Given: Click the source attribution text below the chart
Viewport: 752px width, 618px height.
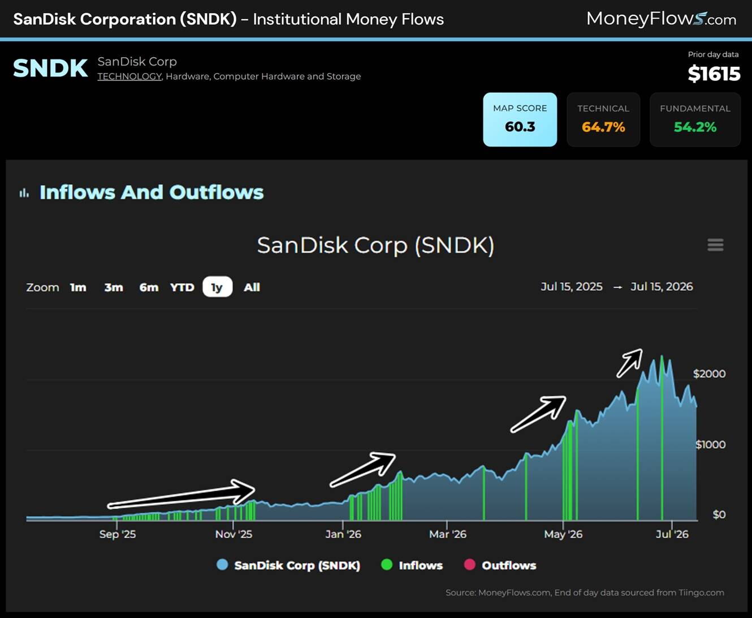Looking at the screenshot, I should point(585,593).
